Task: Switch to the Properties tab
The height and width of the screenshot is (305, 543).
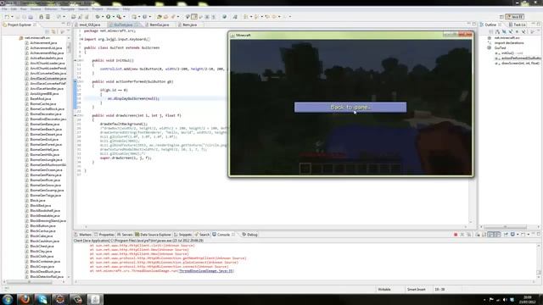Action: coord(104,235)
